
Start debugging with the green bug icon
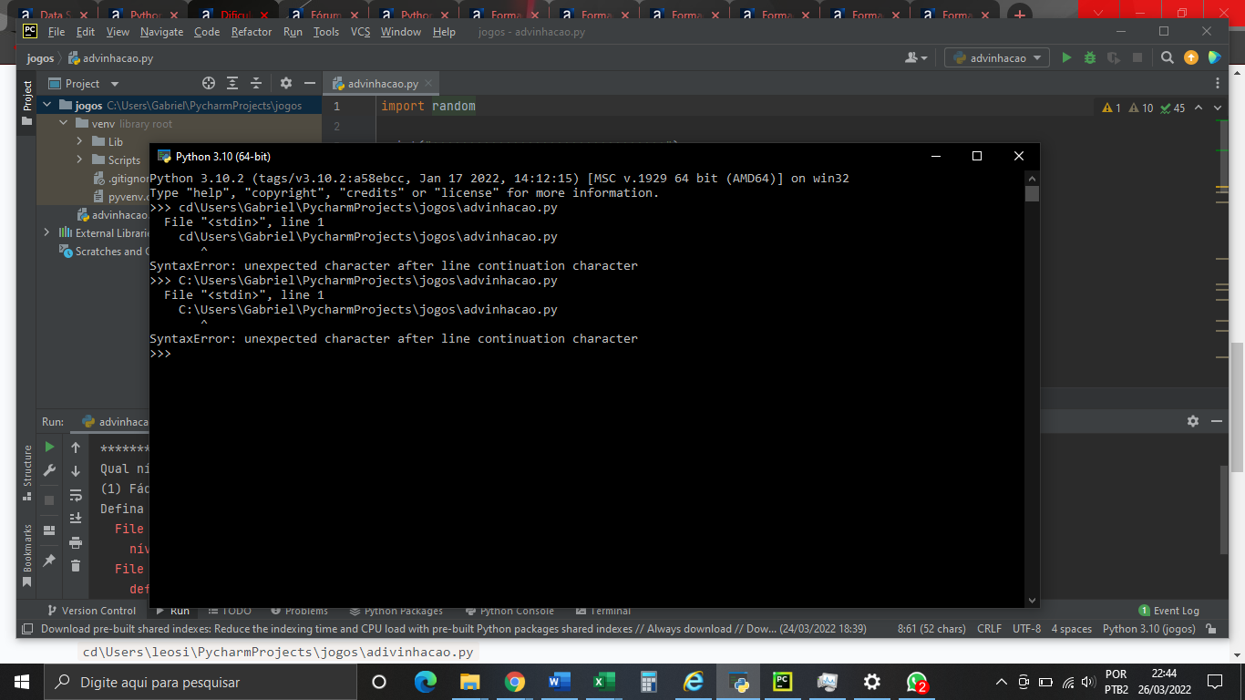pyautogui.click(x=1090, y=57)
